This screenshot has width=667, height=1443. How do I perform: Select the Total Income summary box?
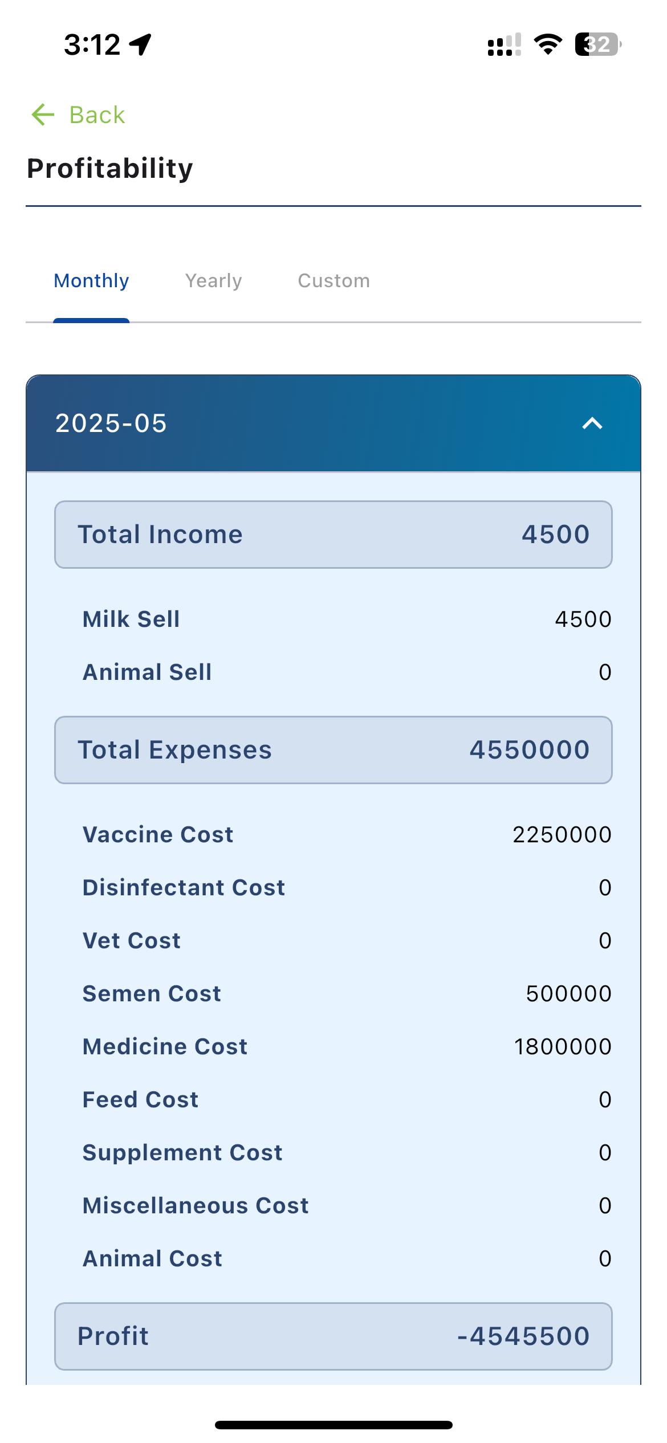tap(333, 535)
